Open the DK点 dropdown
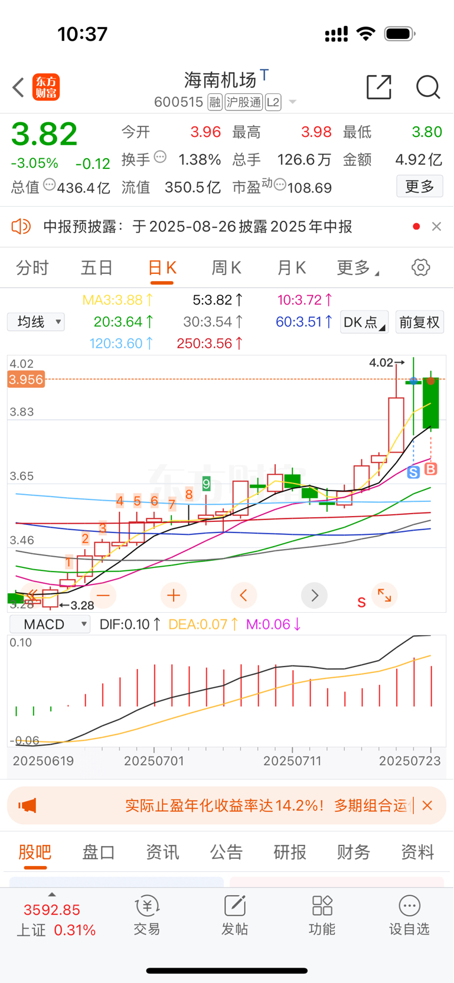 tap(364, 322)
